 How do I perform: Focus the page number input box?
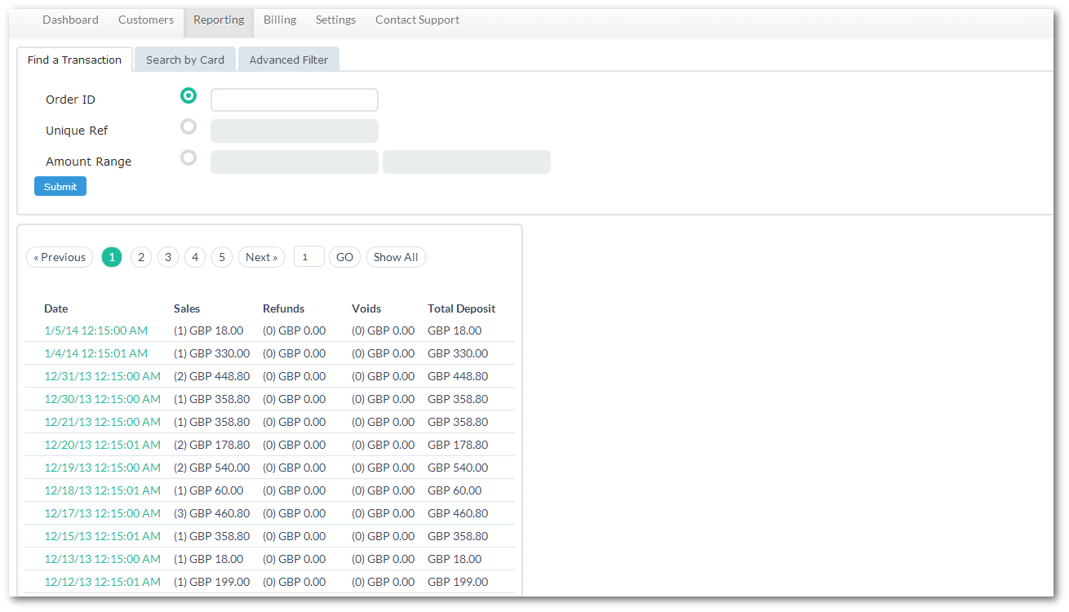click(308, 257)
